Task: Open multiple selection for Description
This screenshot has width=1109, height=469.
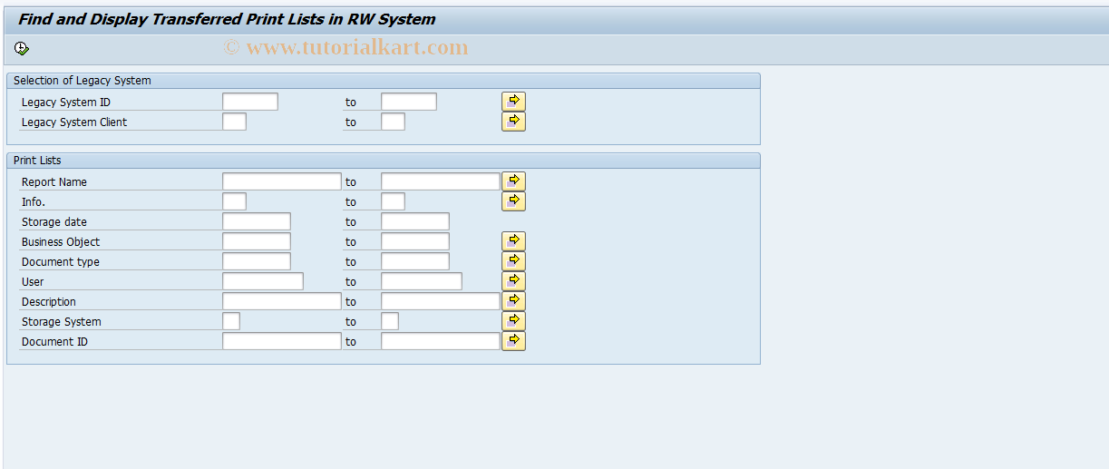Action: tap(513, 301)
